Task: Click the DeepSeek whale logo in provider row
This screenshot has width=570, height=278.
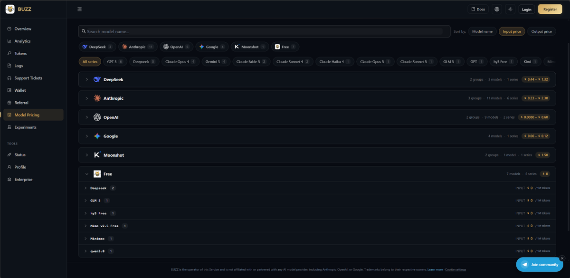Action: (x=97, y=79)
